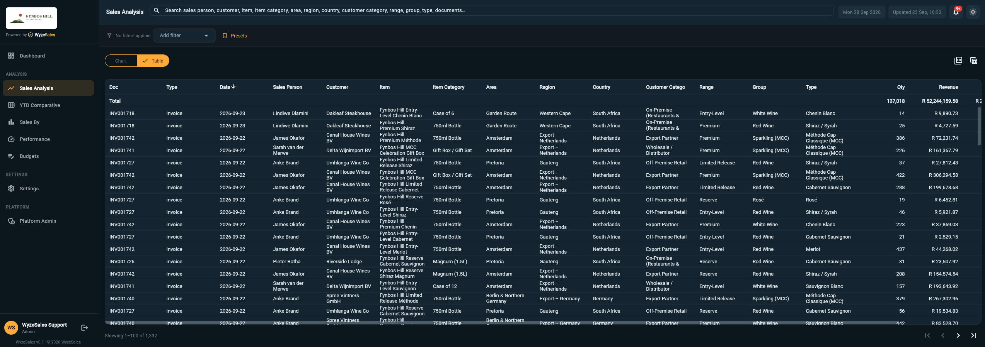Sort by the Sales Person column header
Viewport: 985px width, 347px height.
[288, 87]
